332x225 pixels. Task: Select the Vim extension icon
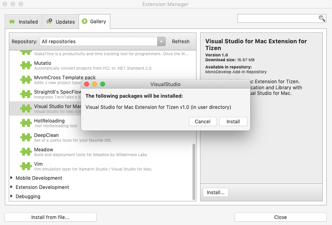click(26, 167)
